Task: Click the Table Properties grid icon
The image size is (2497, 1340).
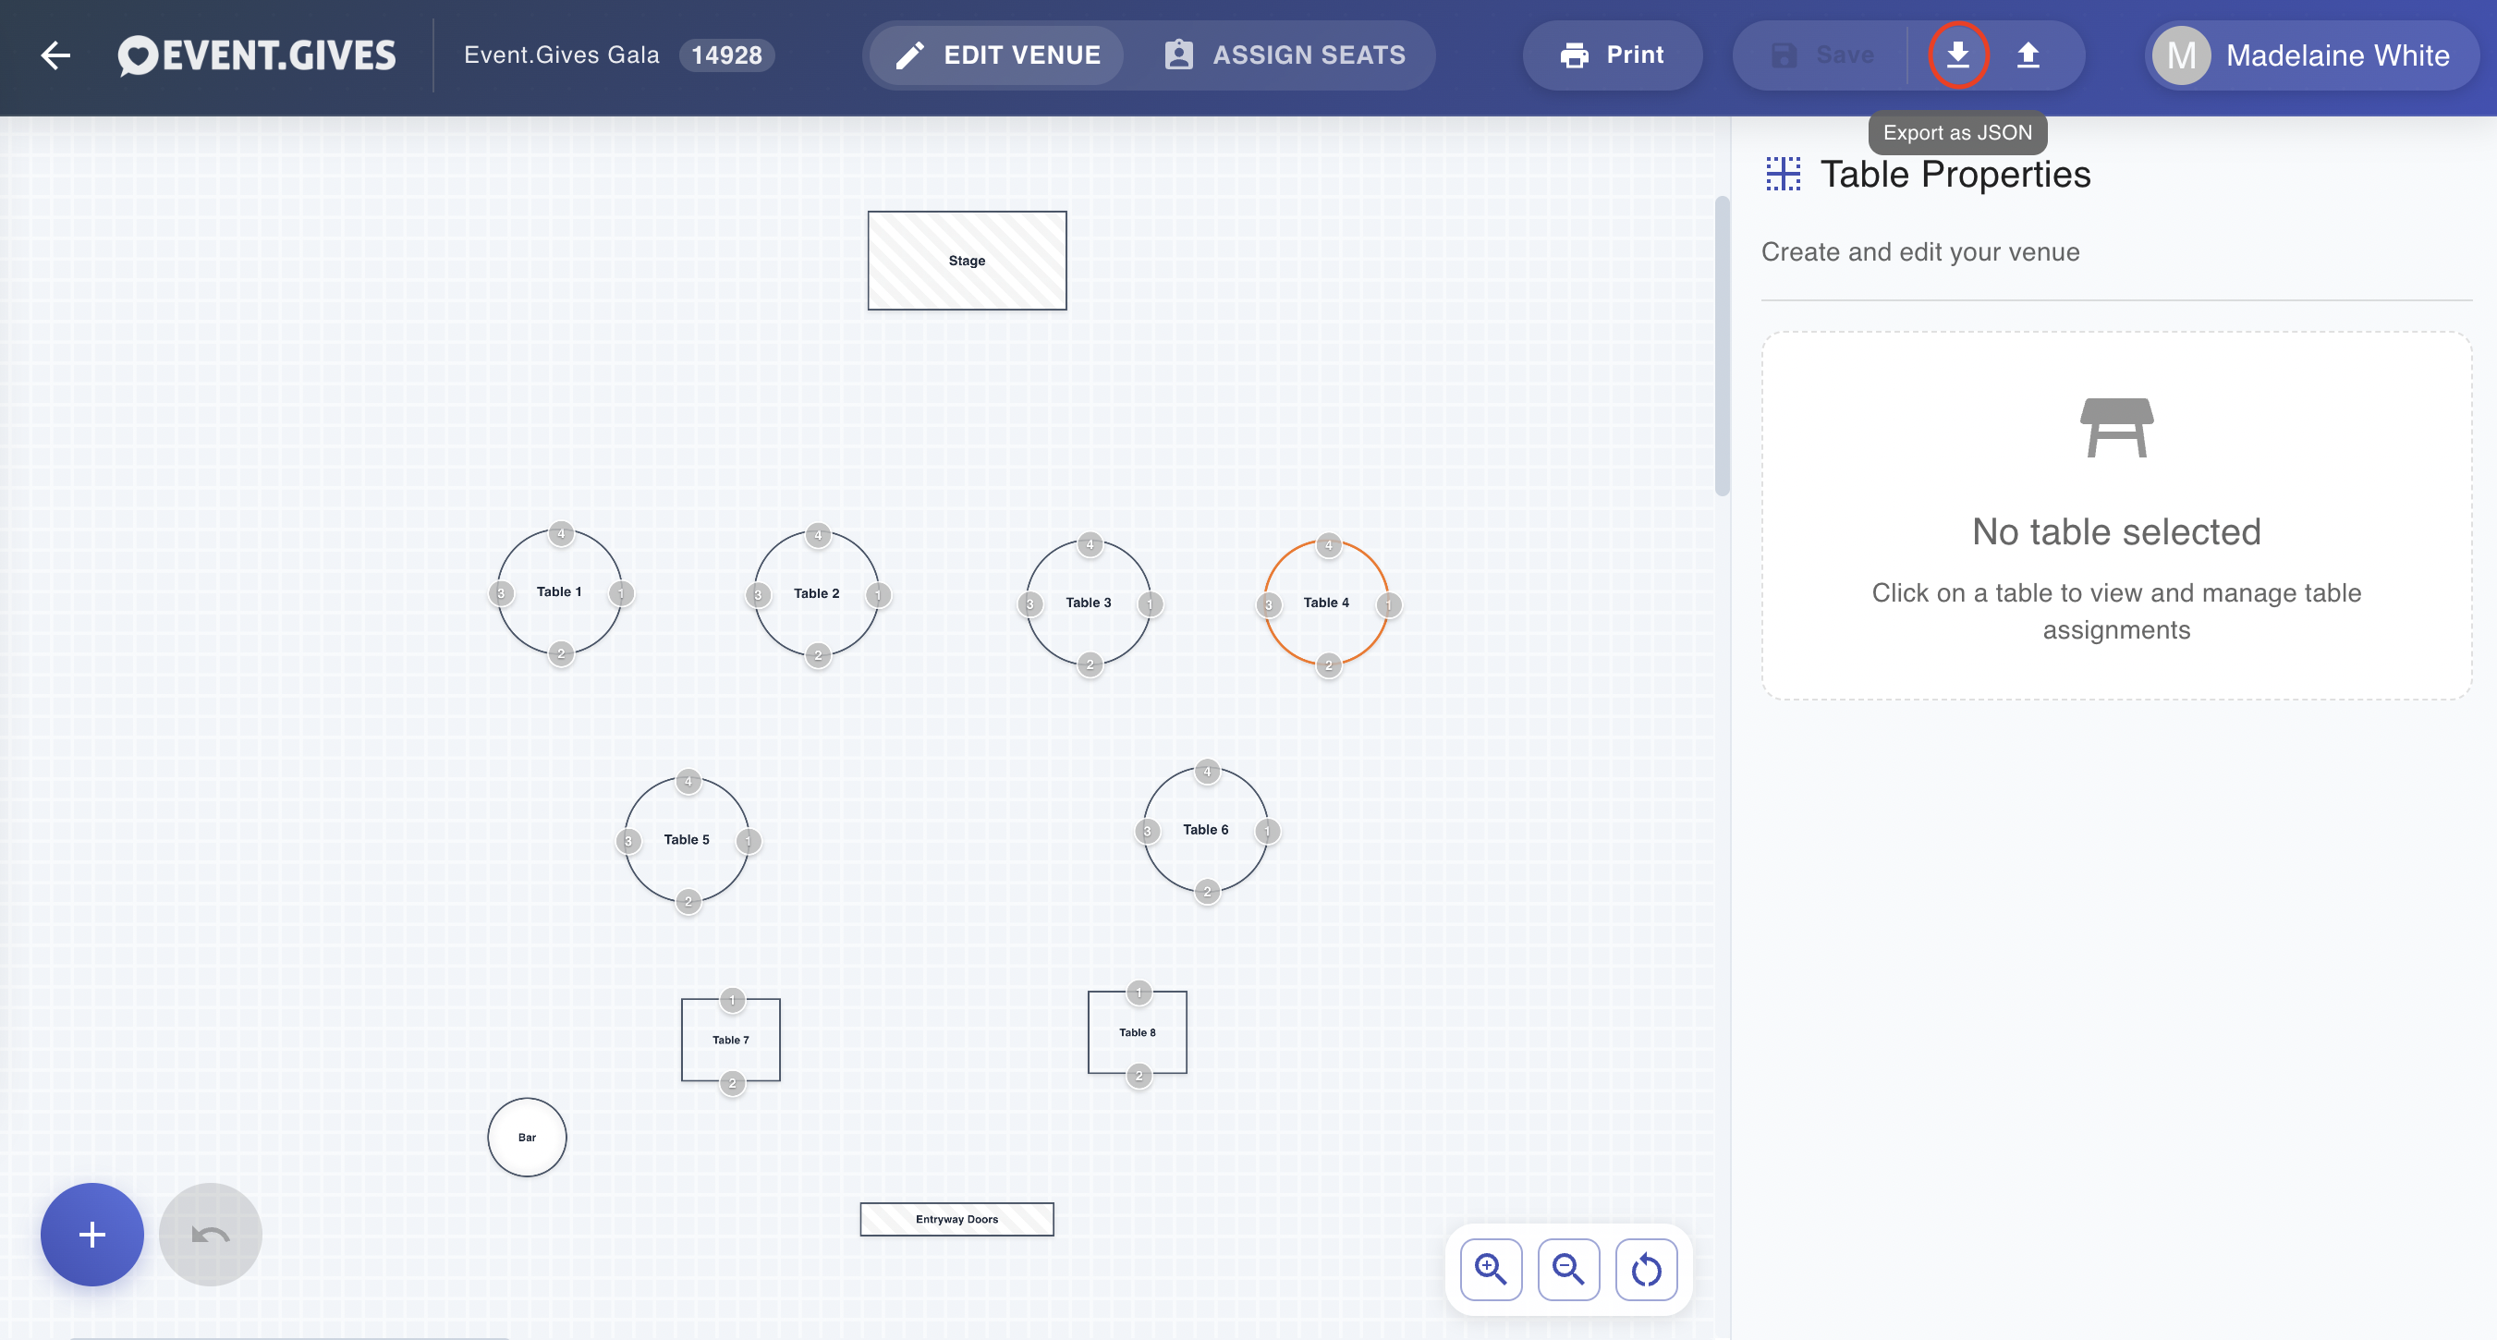Action: (x=1783, y=174)
